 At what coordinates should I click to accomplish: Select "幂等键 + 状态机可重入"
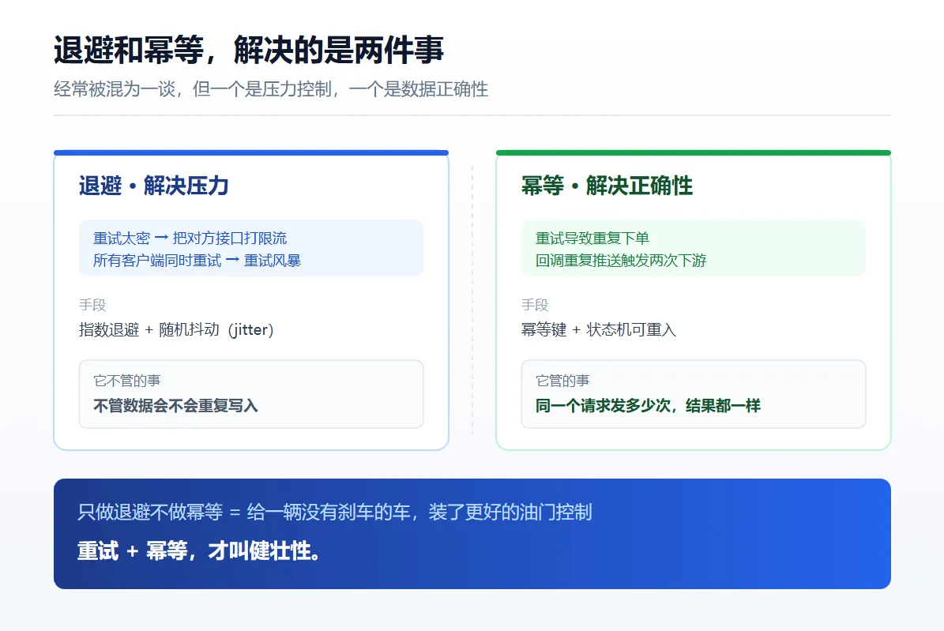coord(599,330)
